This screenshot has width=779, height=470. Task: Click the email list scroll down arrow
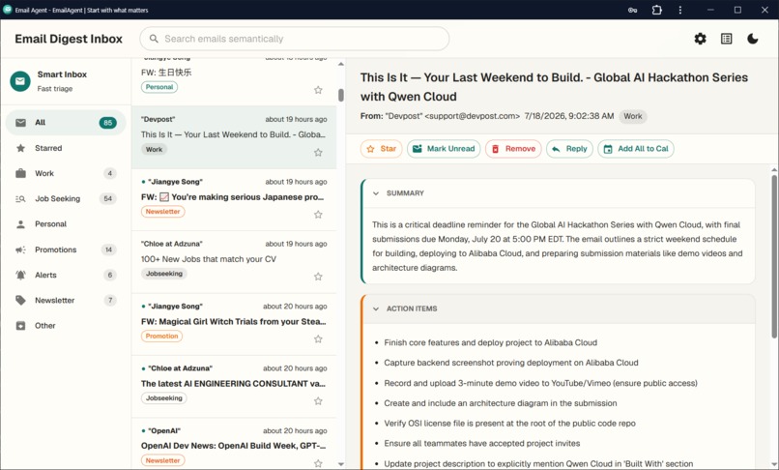[341, 464]
